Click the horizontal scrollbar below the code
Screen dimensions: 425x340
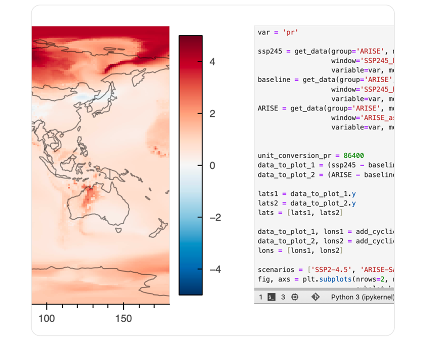[x=324, y=289]
